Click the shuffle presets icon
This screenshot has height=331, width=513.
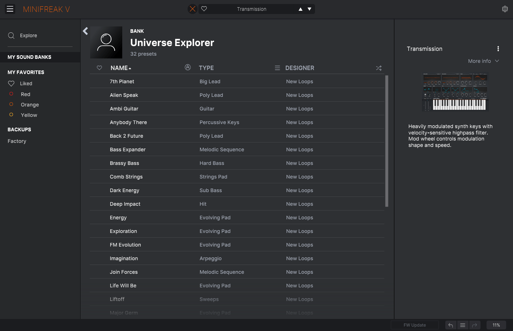coord(379,68)
